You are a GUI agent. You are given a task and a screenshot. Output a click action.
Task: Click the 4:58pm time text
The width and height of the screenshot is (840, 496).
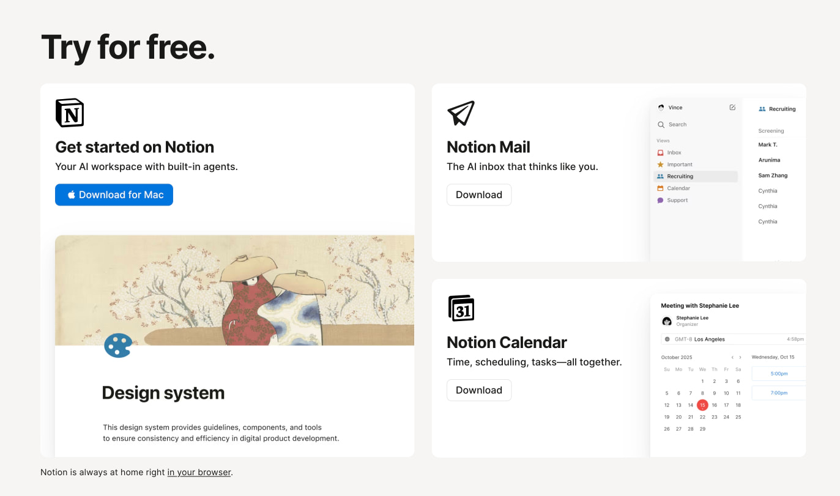coord(795,339)
